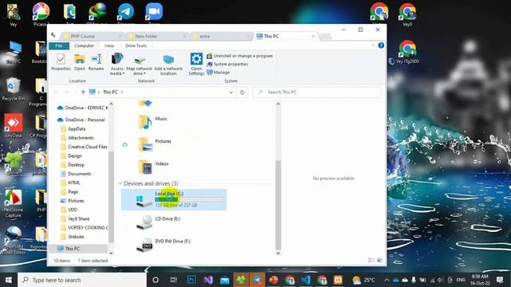
Task: Switch to the View ribbon tab
Action: tap(109, 46)
